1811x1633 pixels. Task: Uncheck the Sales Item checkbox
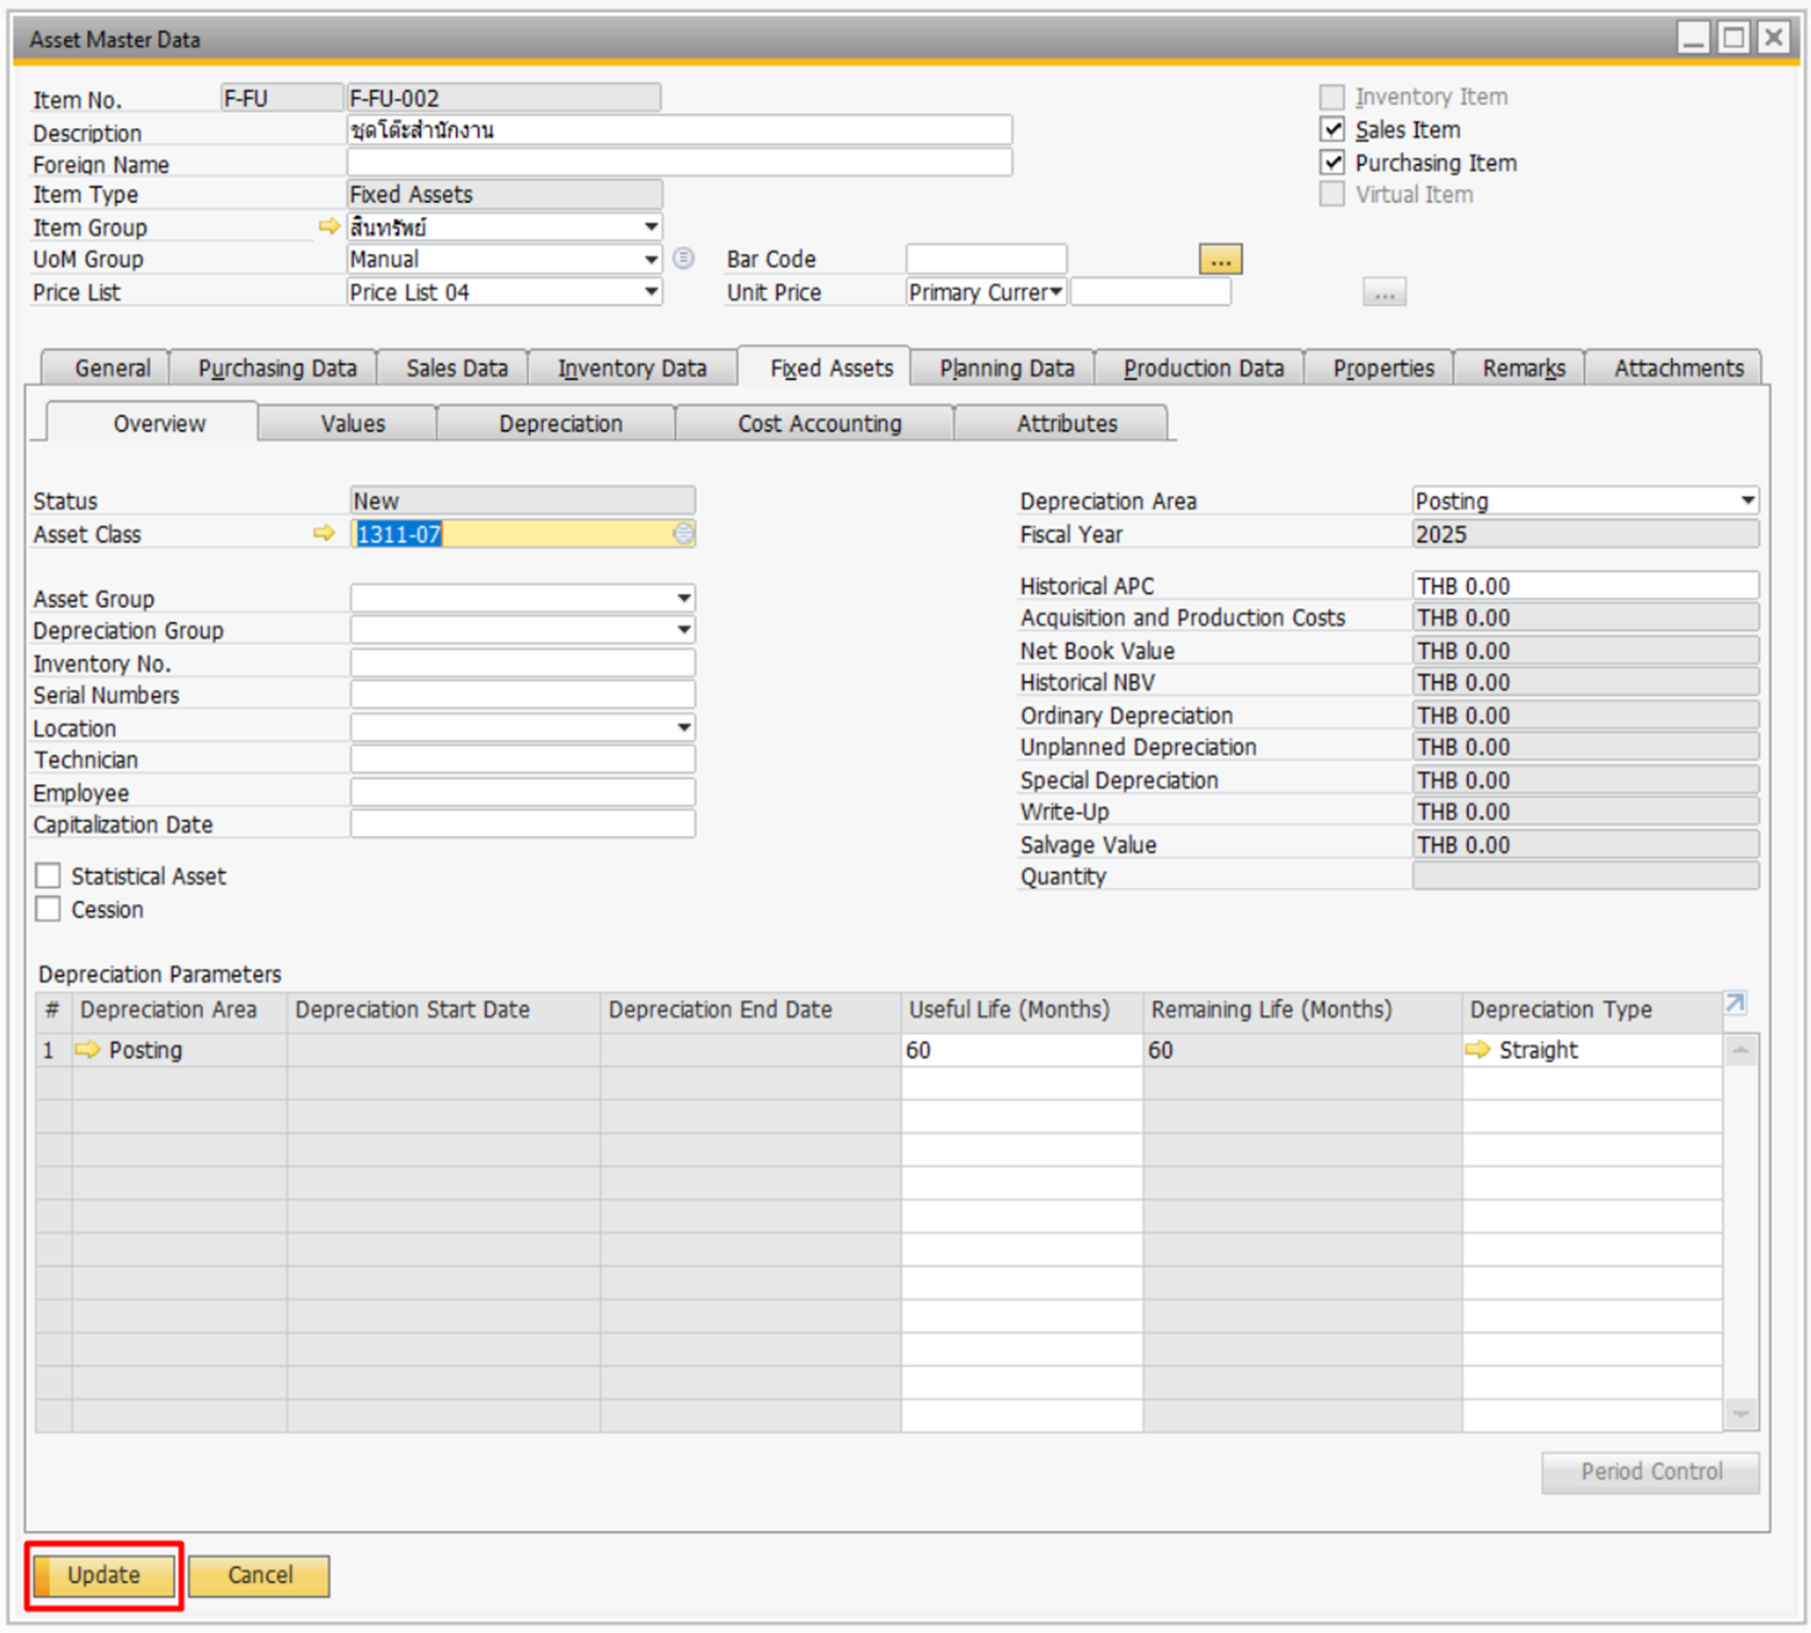[x=1332, y=130]
